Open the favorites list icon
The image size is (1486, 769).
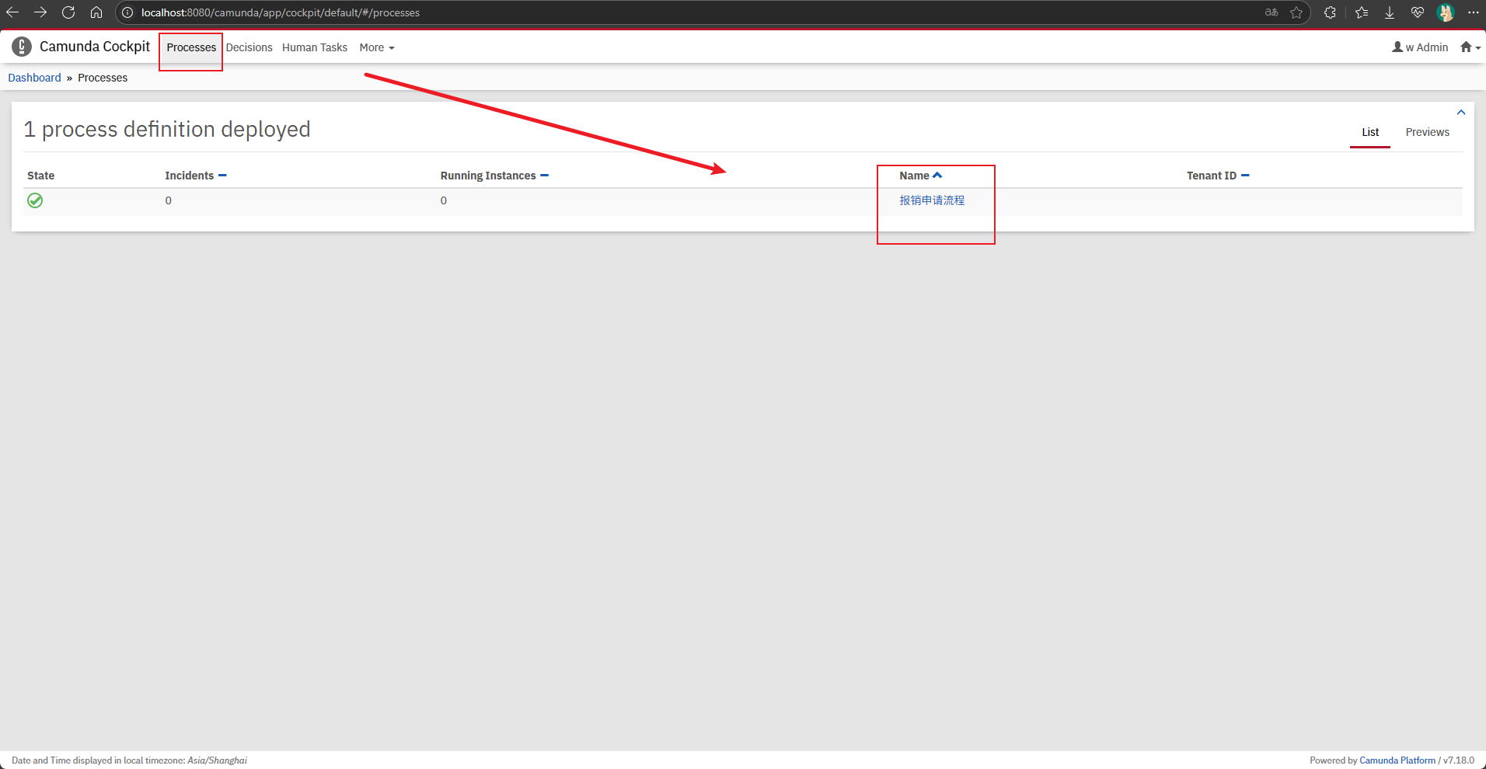pyautogui.click(x=1362, y=12)
